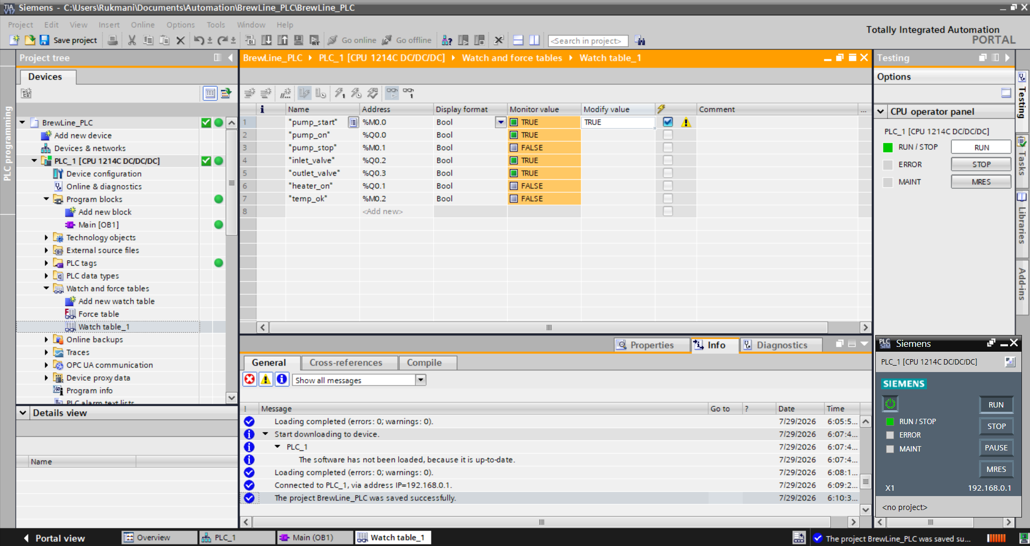Expand the PLC tags node
The width and height of the screenshot is (1030, 546).
(x=46, y=263)
